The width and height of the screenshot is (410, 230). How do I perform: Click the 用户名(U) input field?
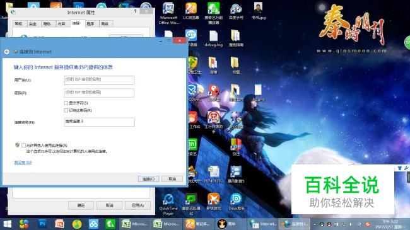[x=99, y=80]
